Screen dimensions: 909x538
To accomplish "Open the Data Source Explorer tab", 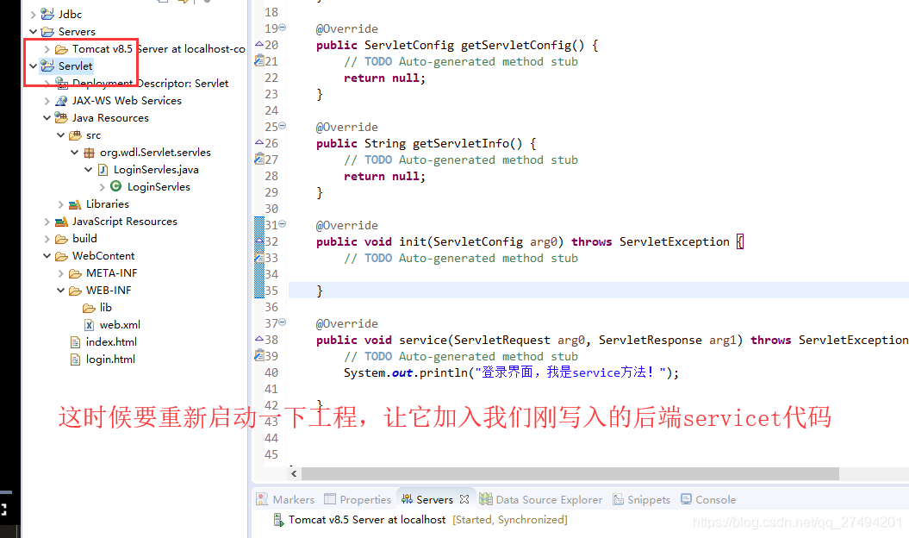I will (x=541, y=499).
